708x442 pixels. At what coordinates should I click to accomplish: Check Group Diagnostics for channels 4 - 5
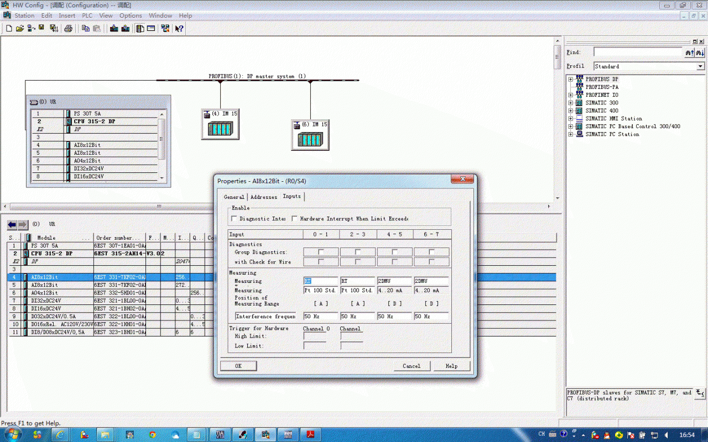[395, 252]
